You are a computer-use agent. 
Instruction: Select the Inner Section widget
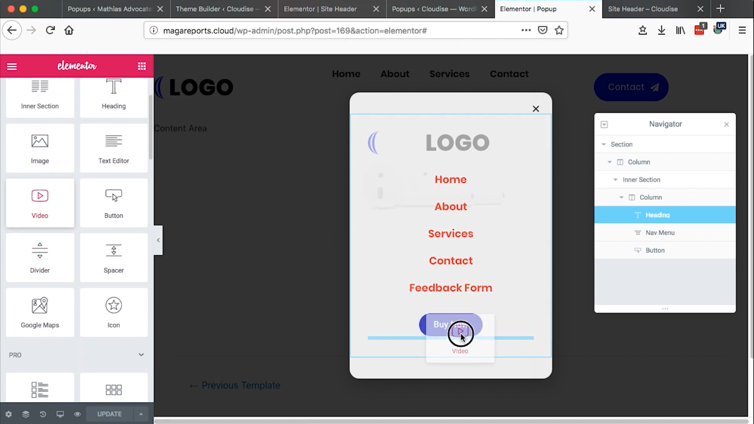[x=40, y=98]
